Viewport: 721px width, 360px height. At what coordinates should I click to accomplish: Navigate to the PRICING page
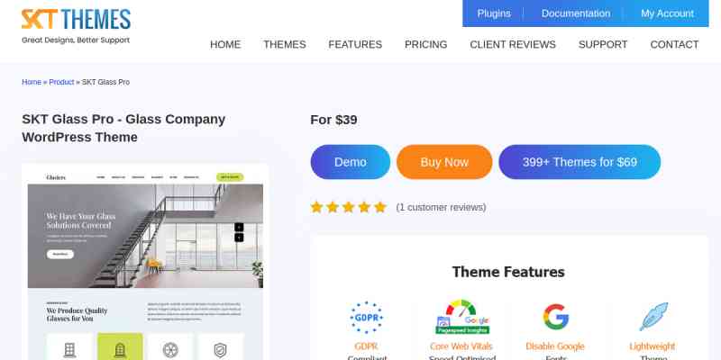click(x=425, y=44)
